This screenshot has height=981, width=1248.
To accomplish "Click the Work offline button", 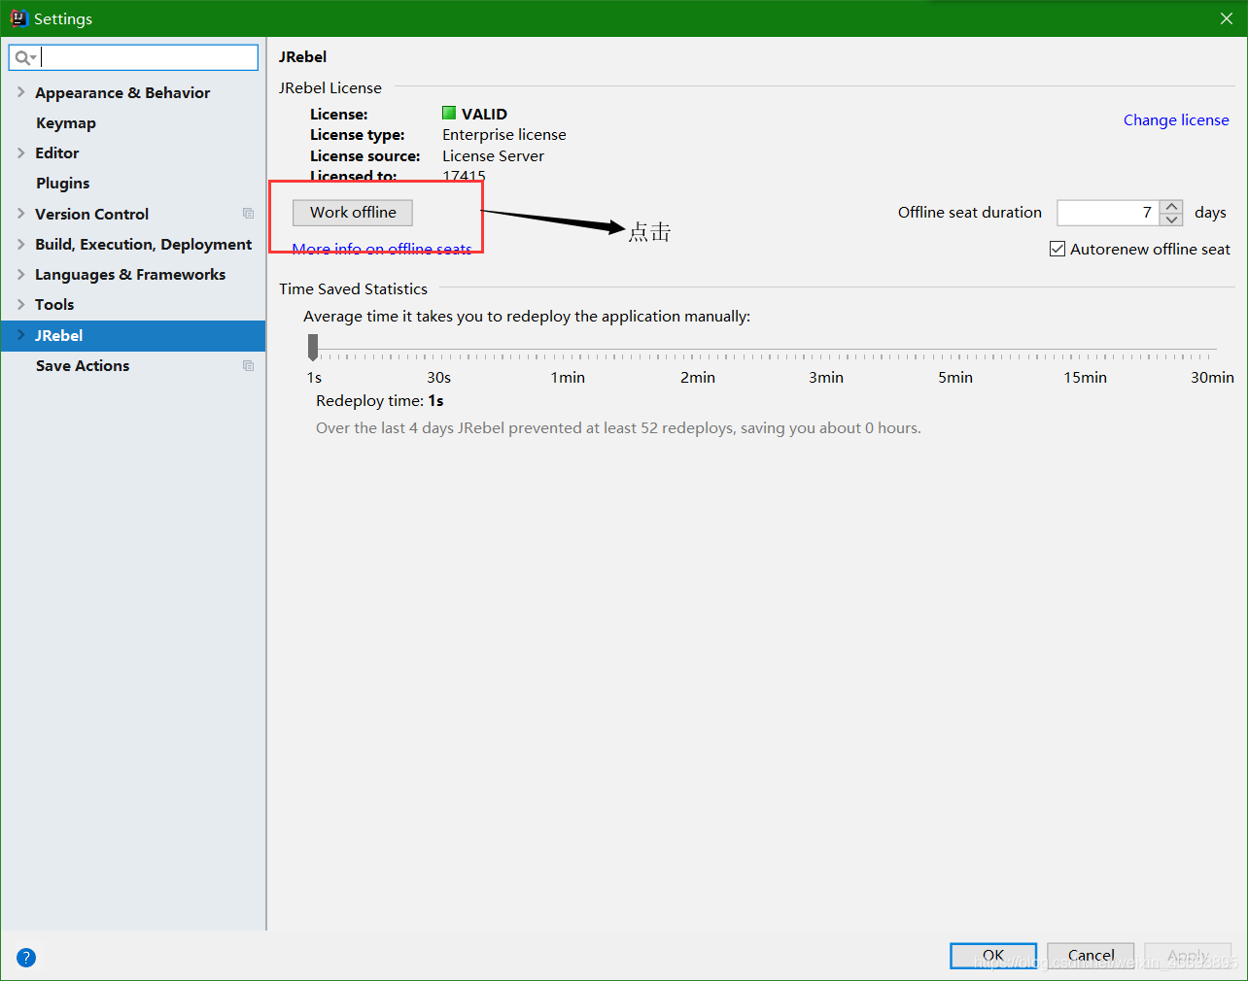I will point(353,213).
